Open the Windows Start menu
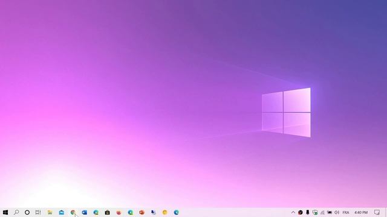387x217 pixels. tap(5, 212)
